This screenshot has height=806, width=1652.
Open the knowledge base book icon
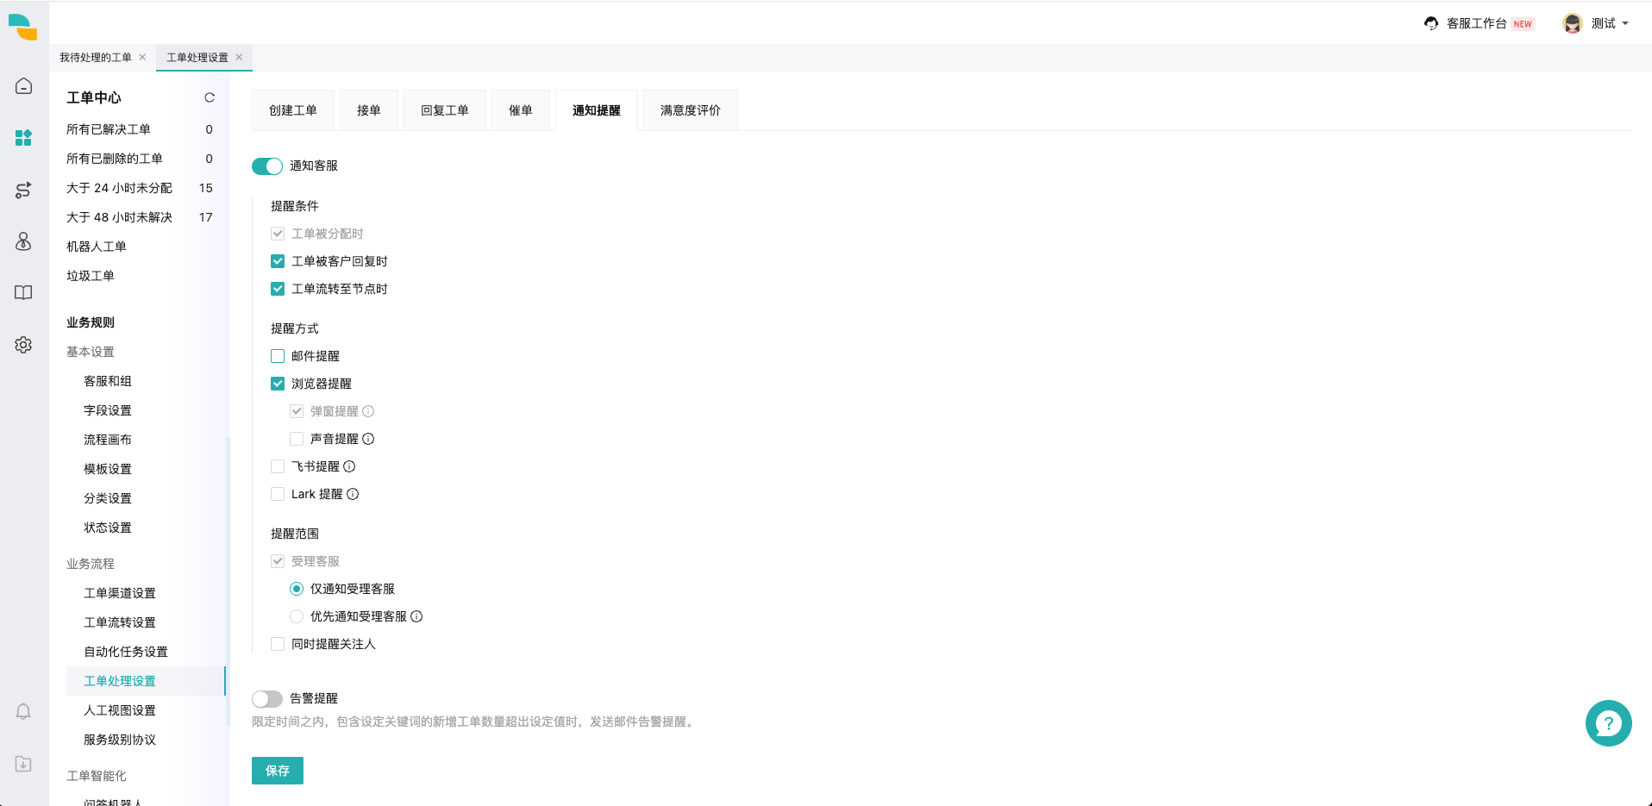23,293
